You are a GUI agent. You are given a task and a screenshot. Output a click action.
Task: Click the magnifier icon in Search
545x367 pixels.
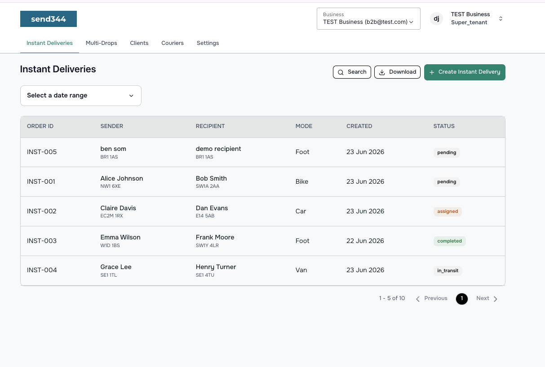[341, 72]
